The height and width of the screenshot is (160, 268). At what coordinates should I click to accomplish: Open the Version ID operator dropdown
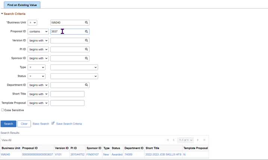(38, 40)
